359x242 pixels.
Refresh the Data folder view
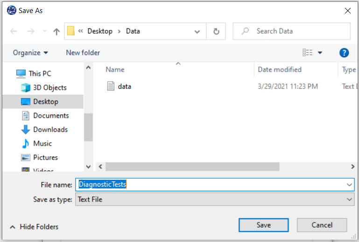[x=216, y=31]
